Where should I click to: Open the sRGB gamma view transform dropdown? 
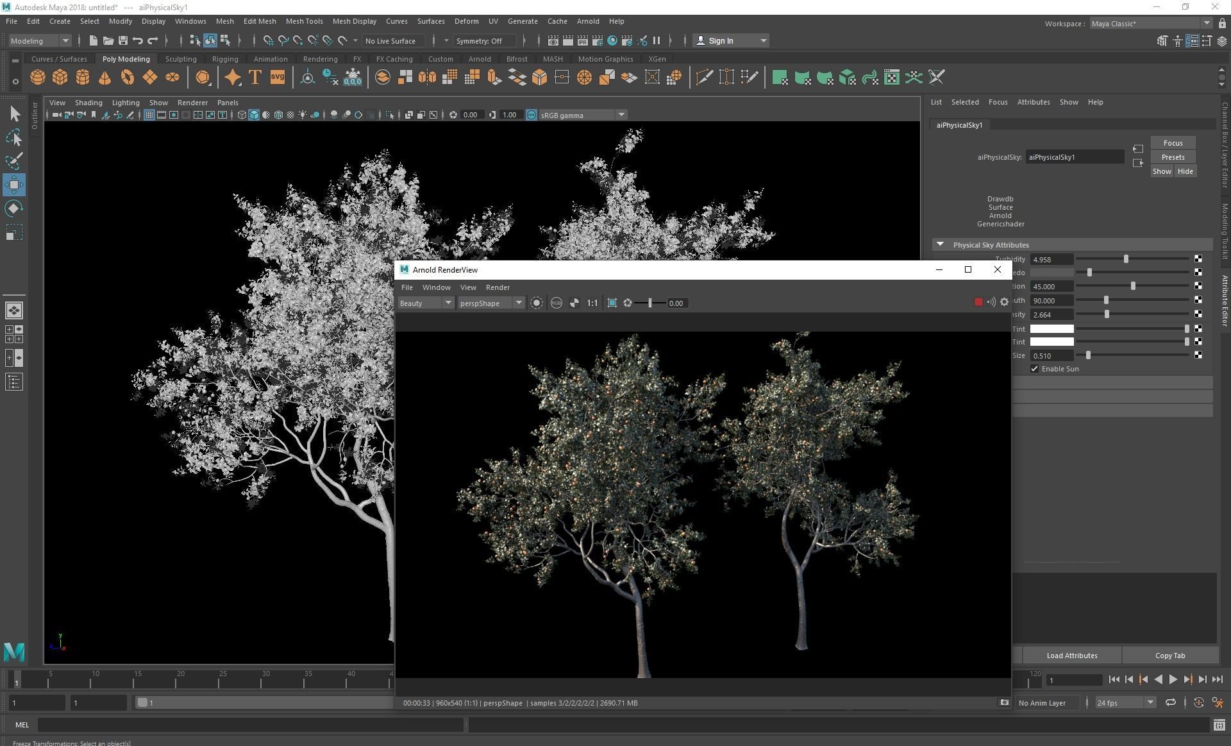click(x=583, y=115)
